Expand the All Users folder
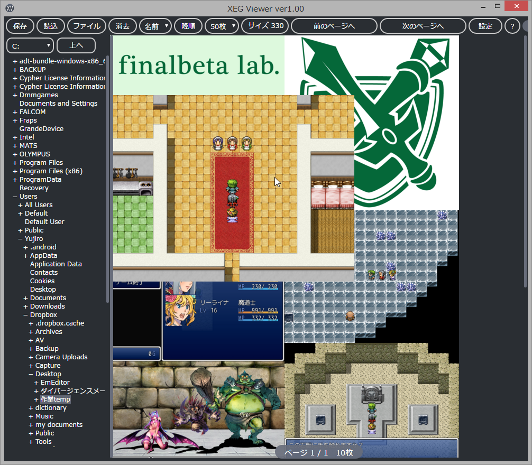The image size is (532, 465). [x=20, y=205]
